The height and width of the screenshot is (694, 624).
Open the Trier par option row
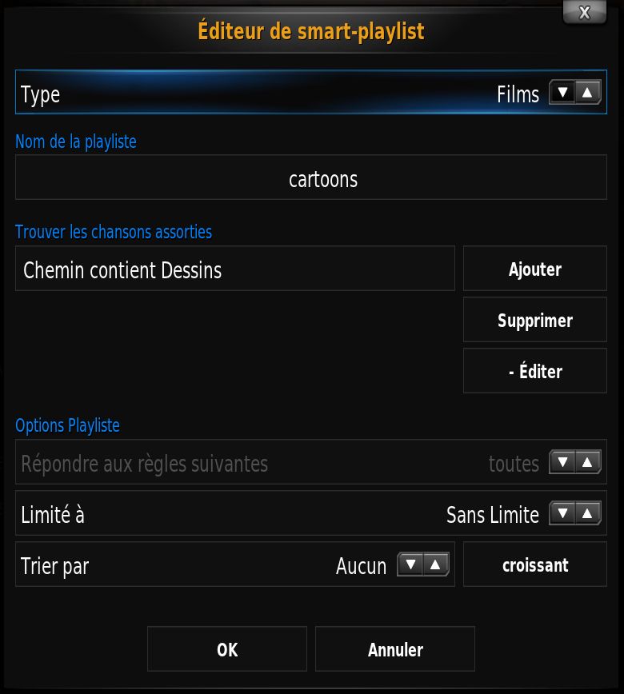(x=235, y=564)
